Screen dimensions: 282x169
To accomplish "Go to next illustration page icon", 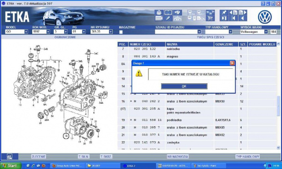I will tap(242, 13).
